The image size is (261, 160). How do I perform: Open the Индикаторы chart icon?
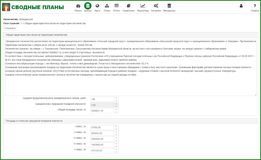[x=143, y=6]
